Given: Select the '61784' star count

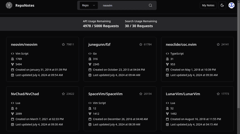Looking at the screenshot, I should 148,44.
